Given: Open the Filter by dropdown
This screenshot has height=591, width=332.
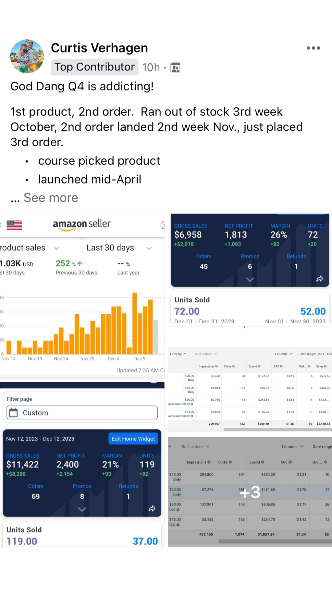Looking at the screenshot, I should [x=178, y=354].
